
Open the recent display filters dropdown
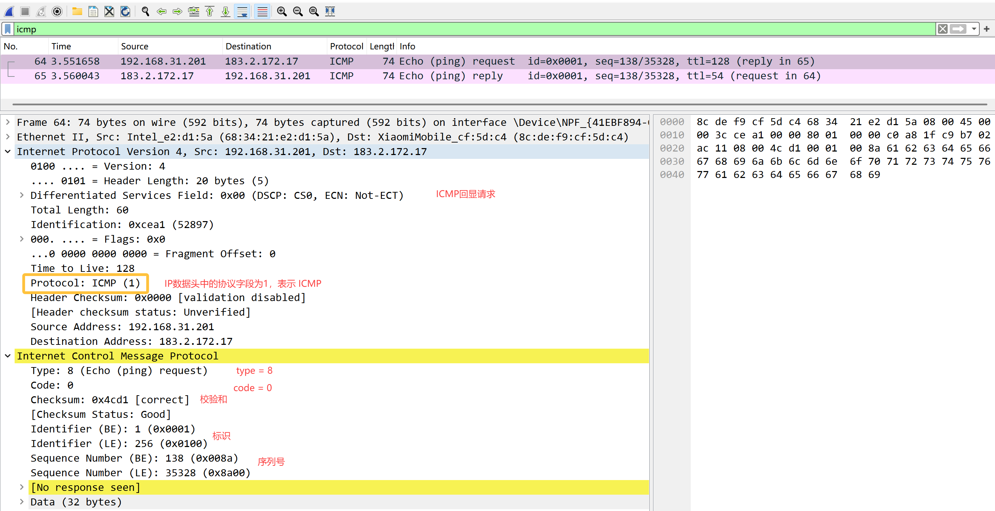click(974, 29)
